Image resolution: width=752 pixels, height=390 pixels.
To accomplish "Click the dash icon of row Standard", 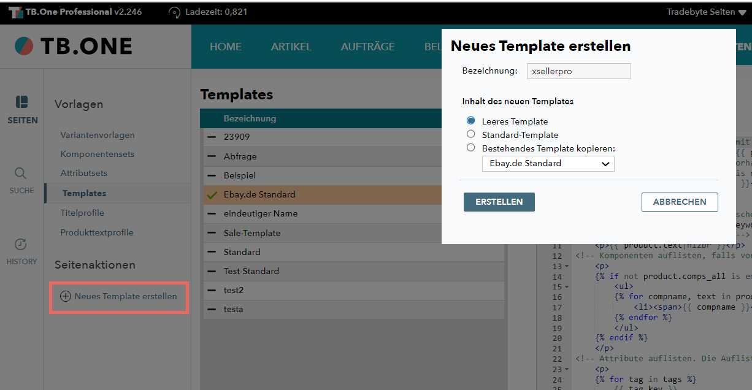I will point(212,252).
